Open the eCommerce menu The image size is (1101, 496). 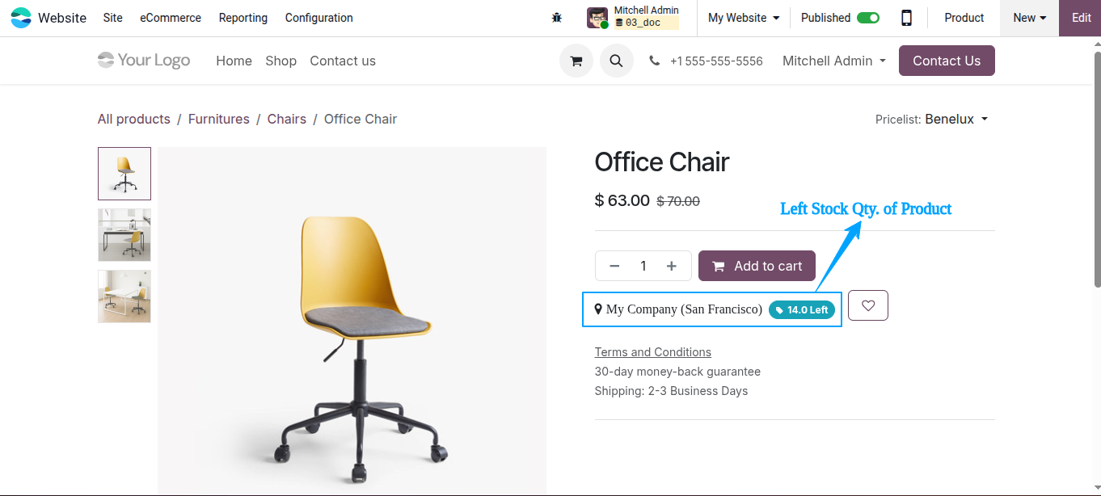(x=171, y=18)
